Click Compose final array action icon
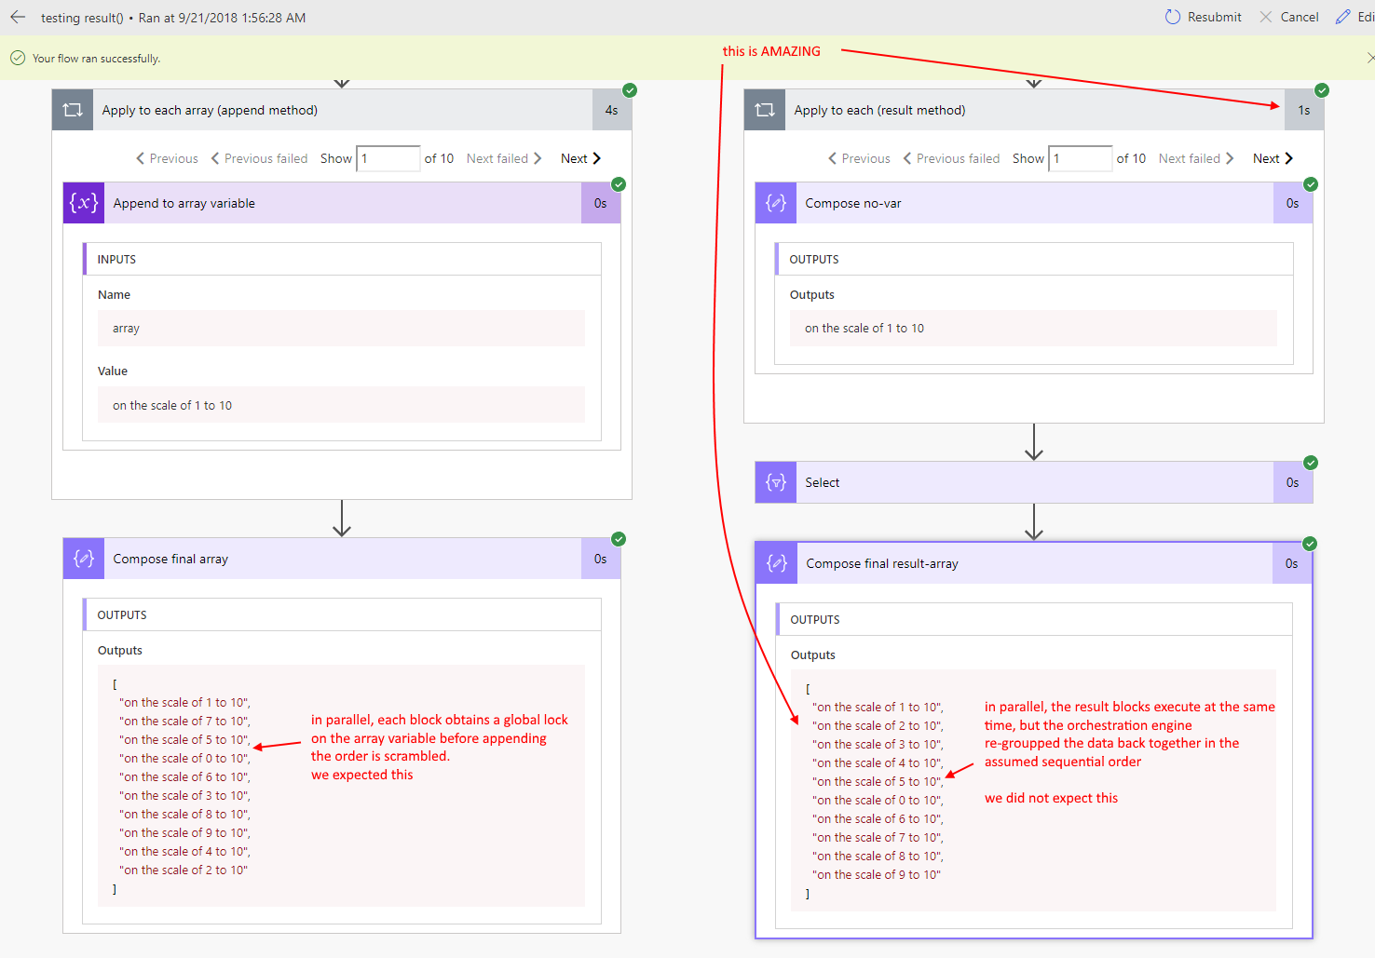Viewport: 1375px width, 958px height. point(84,559)
